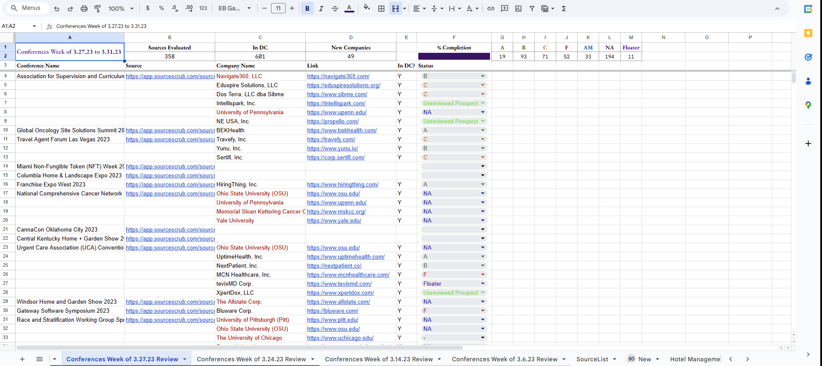
Task: Insert link icon
Action: (491, 8)
